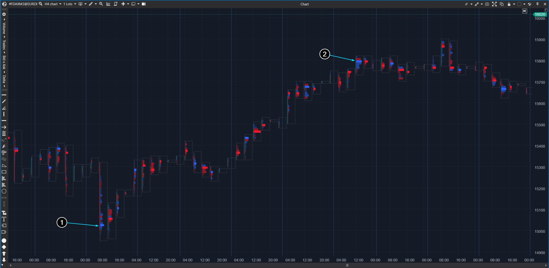Open the pencil drawing tools dropdown arrow

pos(96,4)
